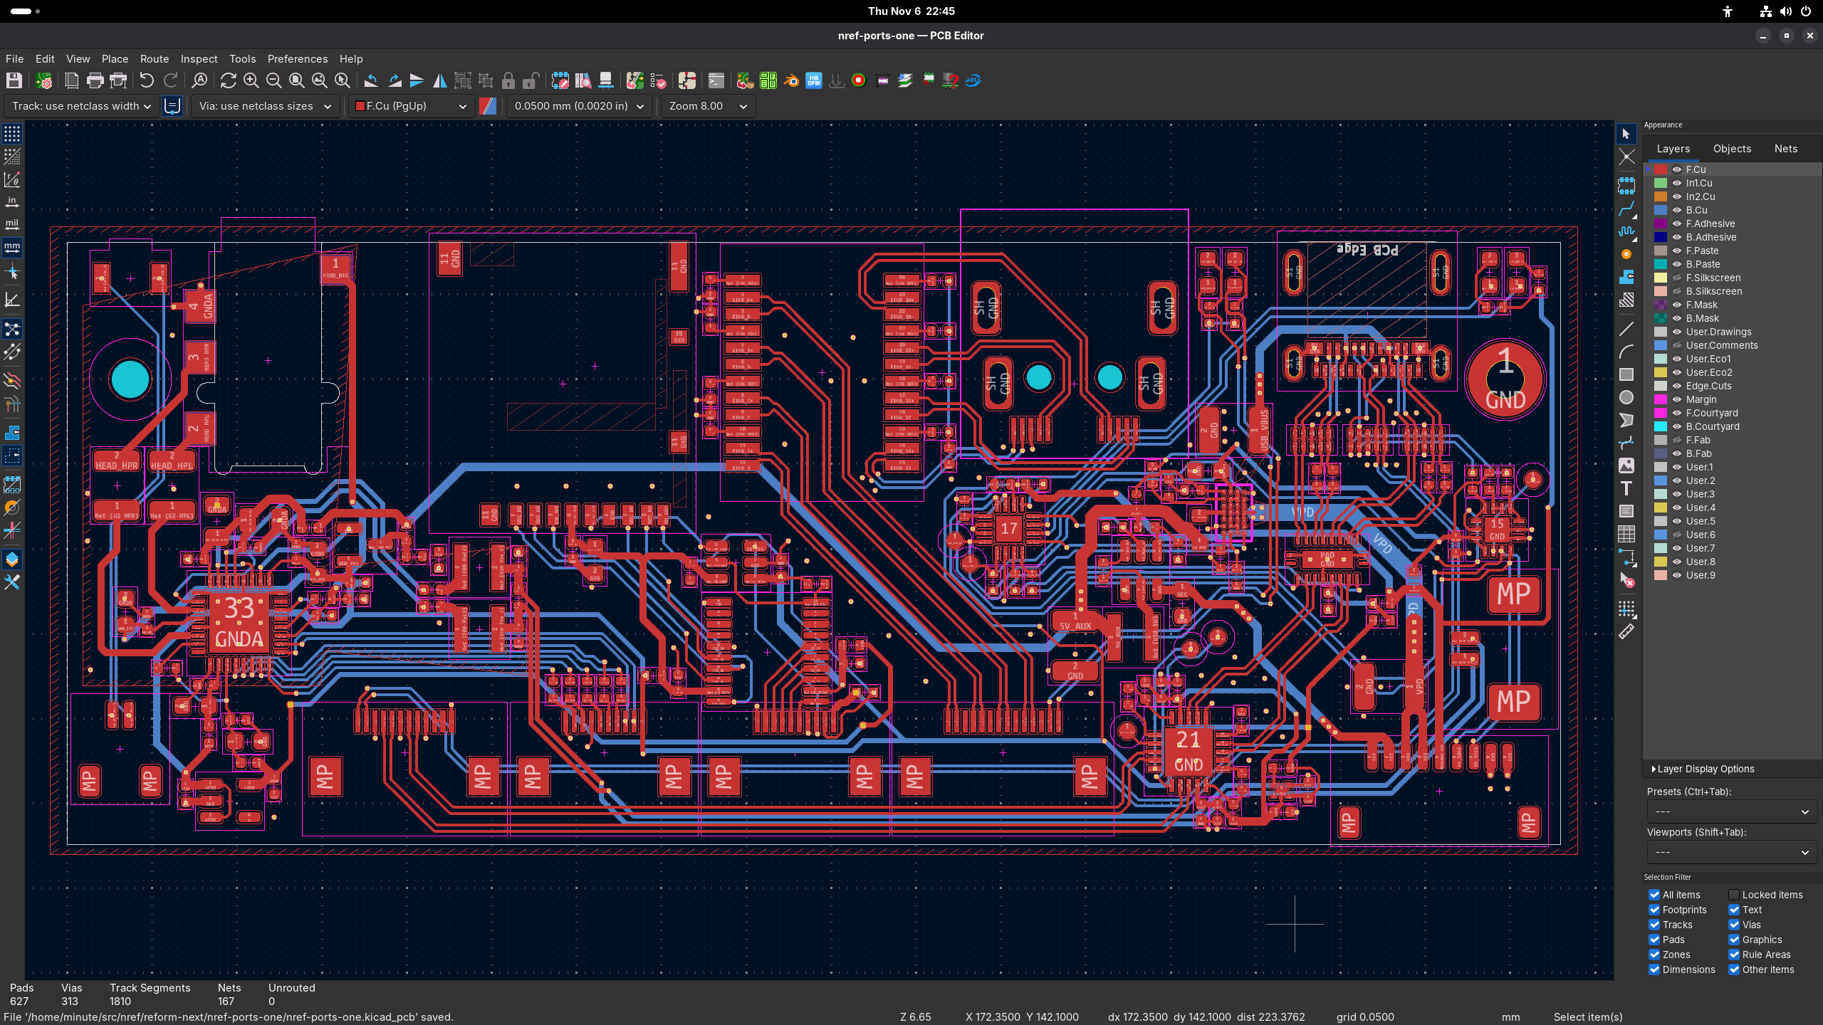This screenshot has width=1823, height=1025.
Task: Open the Presets combo box
Action: tap(1731, 811)
